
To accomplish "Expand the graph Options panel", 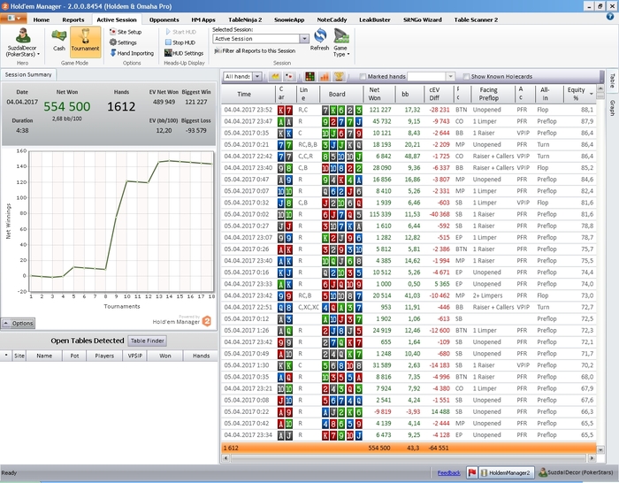I will point(19,323).
